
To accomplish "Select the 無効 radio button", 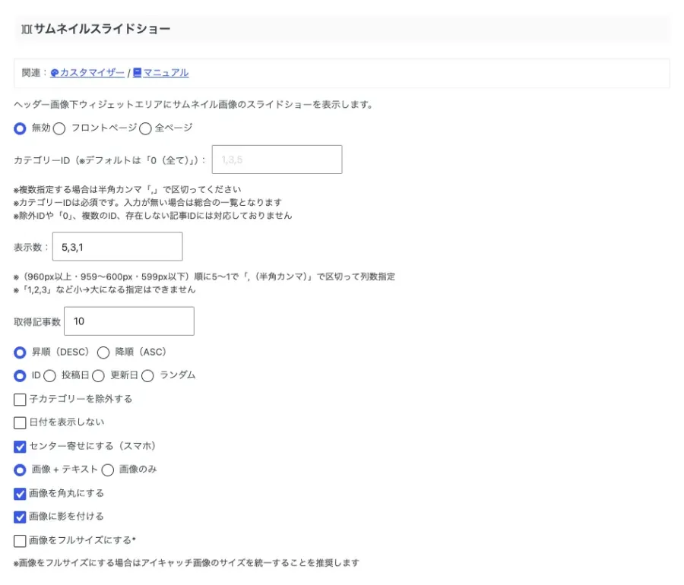I will coord(20,128).
